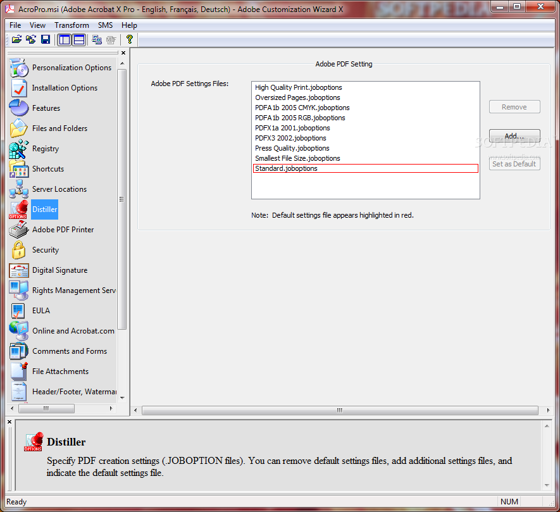Open the Installation Options label
This screenshot has height=512, width=560.
point(65,88)
